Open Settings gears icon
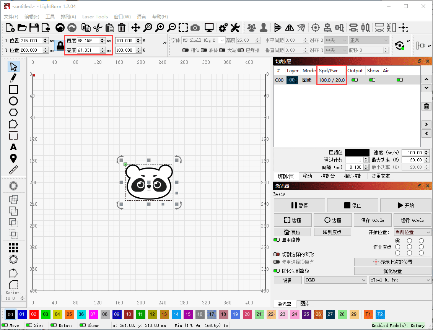The image size is (433, 330). click(223, 28)
